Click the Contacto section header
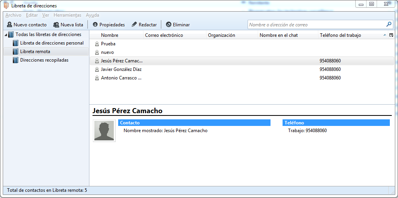This screenshot has width=398, height=198. click(x=194, y=123)
